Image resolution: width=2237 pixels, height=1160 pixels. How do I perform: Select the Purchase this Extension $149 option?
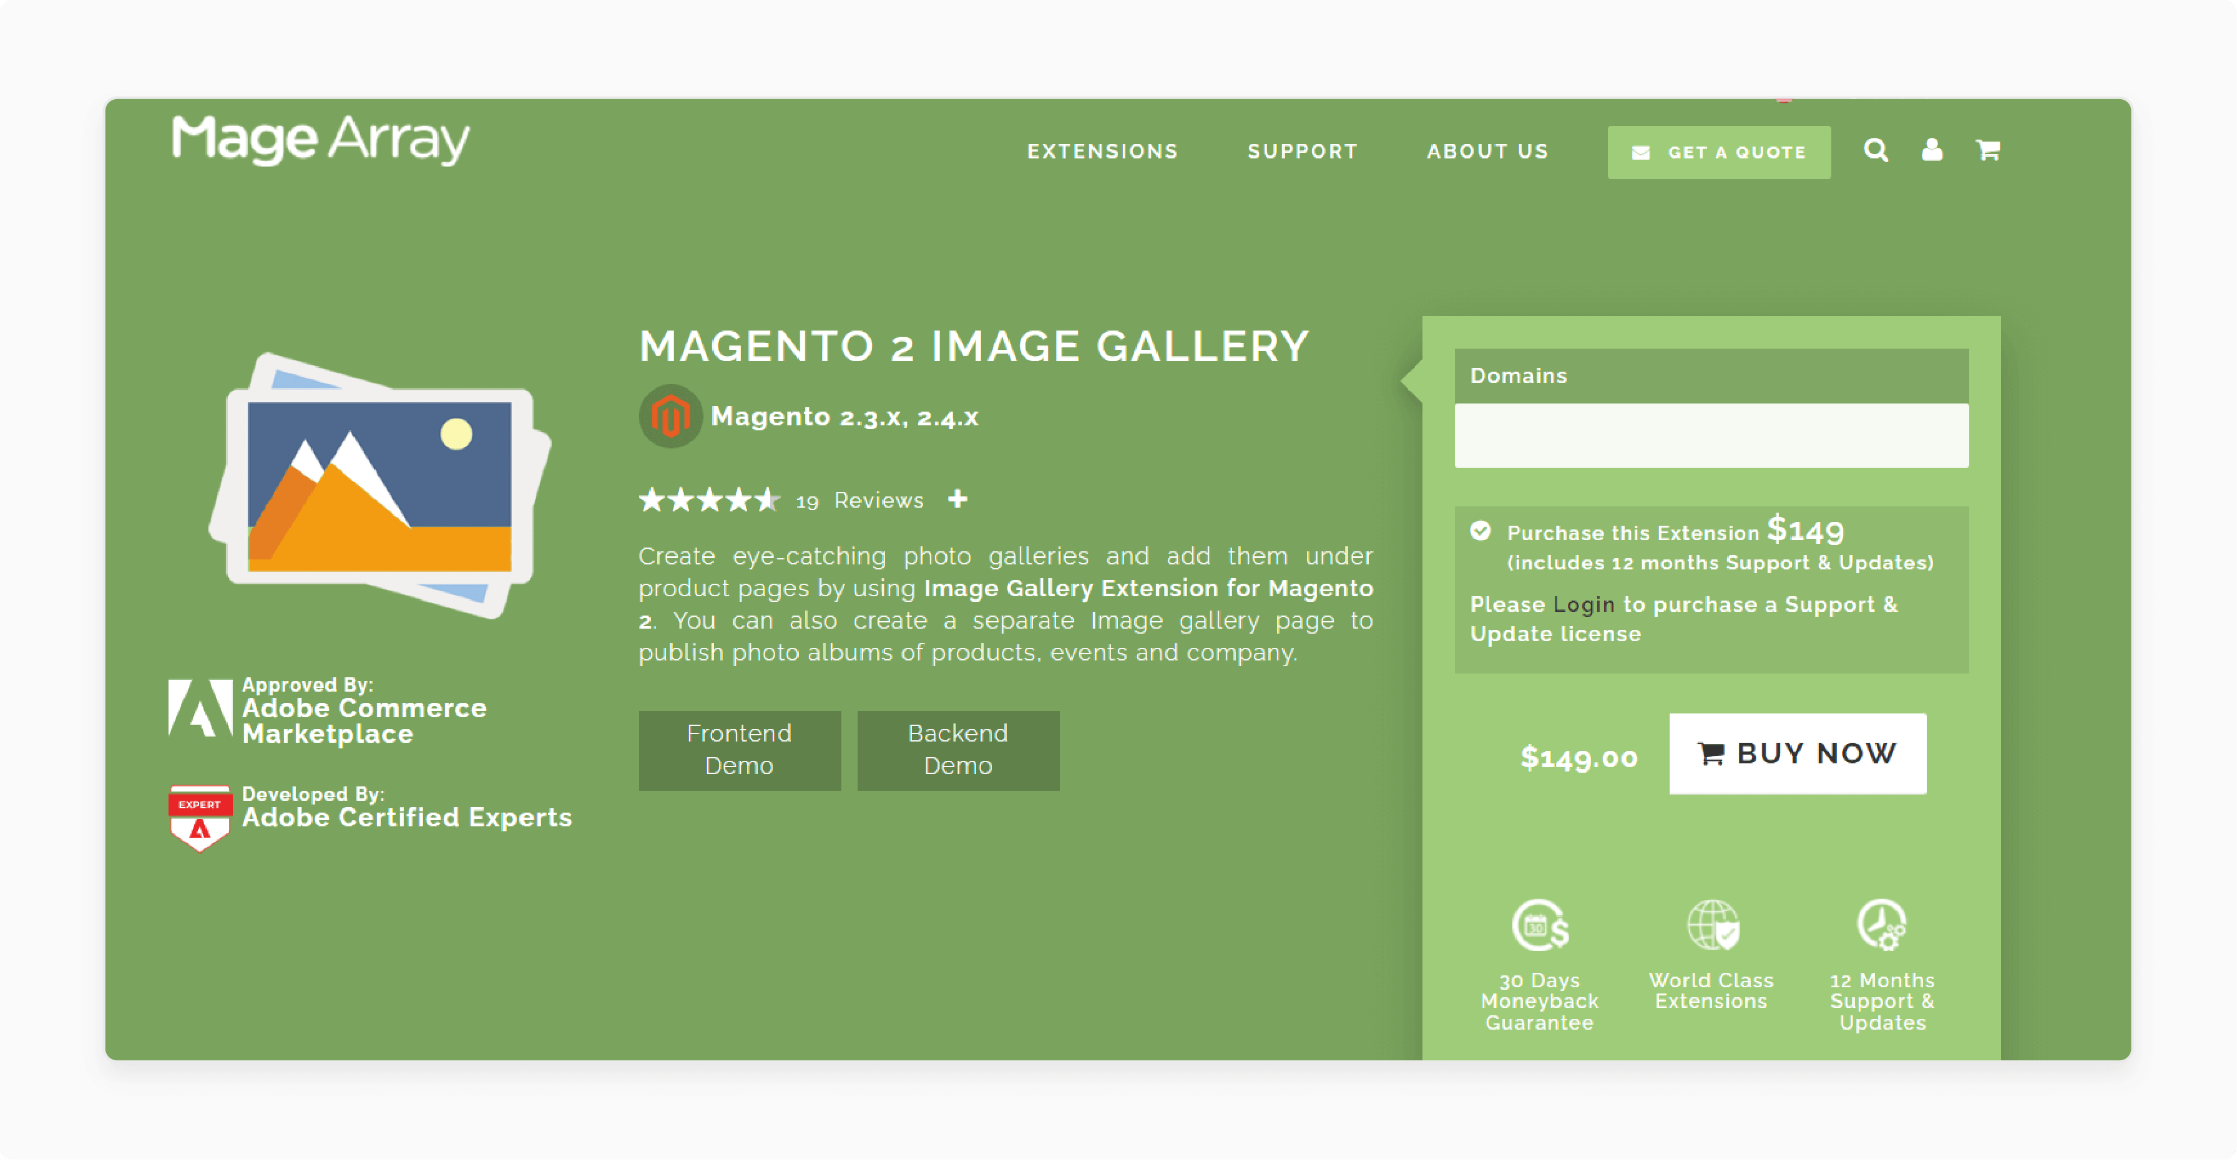pos(1480,531)
